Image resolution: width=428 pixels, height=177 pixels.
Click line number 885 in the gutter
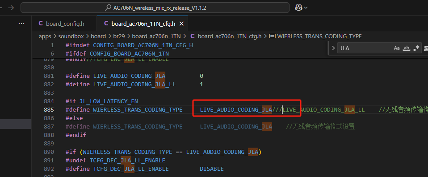49,109
